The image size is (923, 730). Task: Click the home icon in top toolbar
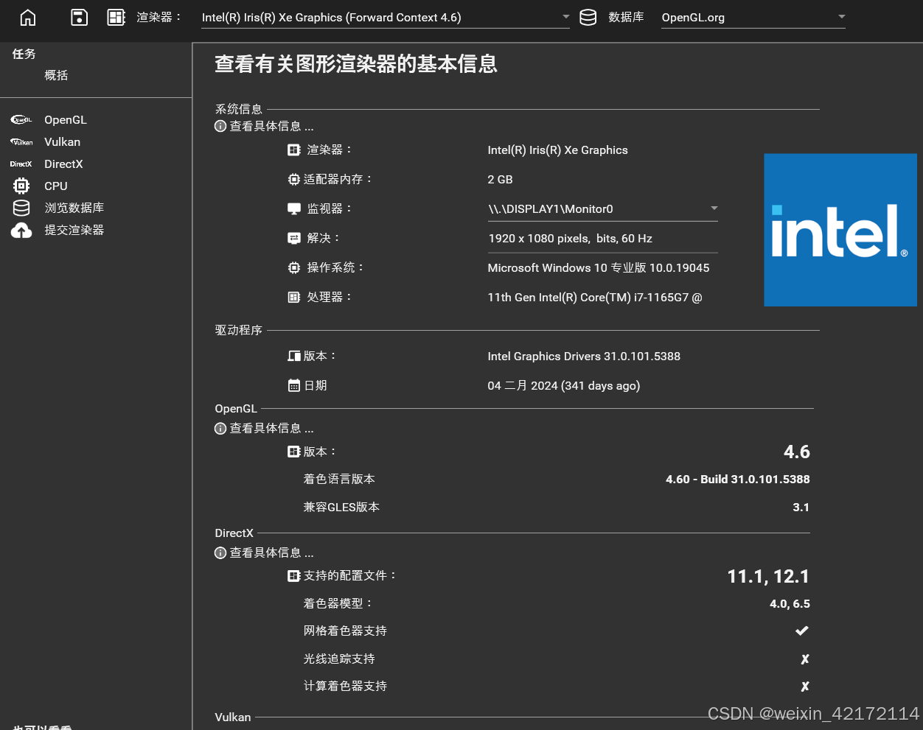28,18
